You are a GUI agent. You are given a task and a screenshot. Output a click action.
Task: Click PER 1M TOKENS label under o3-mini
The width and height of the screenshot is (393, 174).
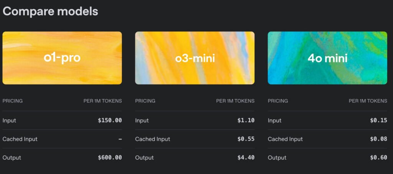tap(235, 101)
